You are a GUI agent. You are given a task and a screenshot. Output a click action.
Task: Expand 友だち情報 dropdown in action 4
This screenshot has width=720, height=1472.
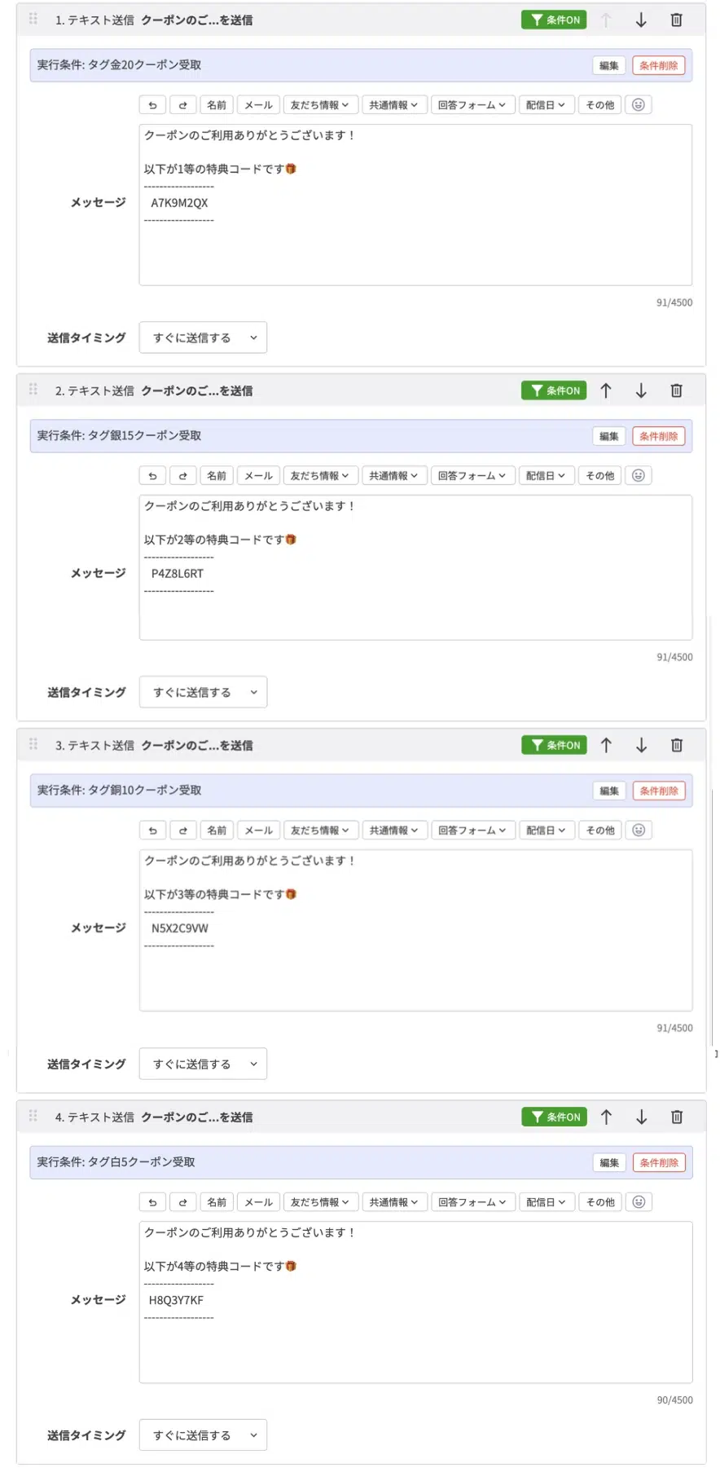[x=320, y=1202]
